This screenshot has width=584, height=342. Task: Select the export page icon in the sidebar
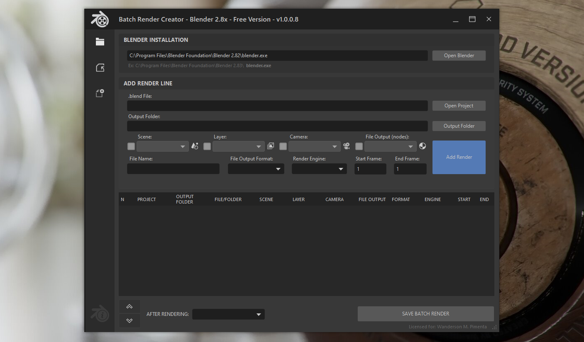point(100,68)
